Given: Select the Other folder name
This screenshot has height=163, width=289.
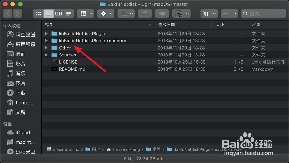Looking at the screenshot, I should [x=65, y=48].
